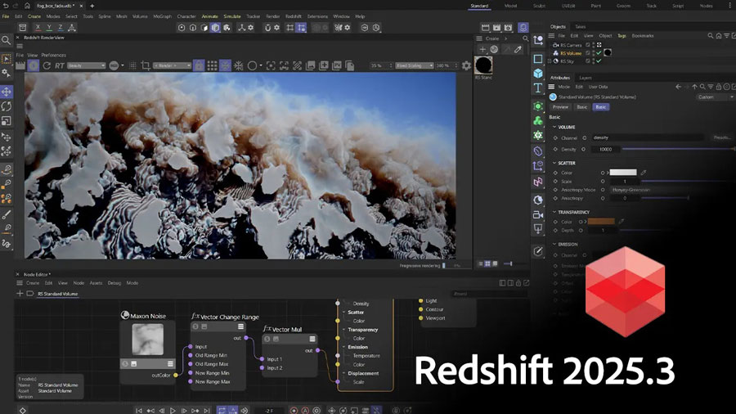Click the search magnifier icon at left

click(7, 39)
